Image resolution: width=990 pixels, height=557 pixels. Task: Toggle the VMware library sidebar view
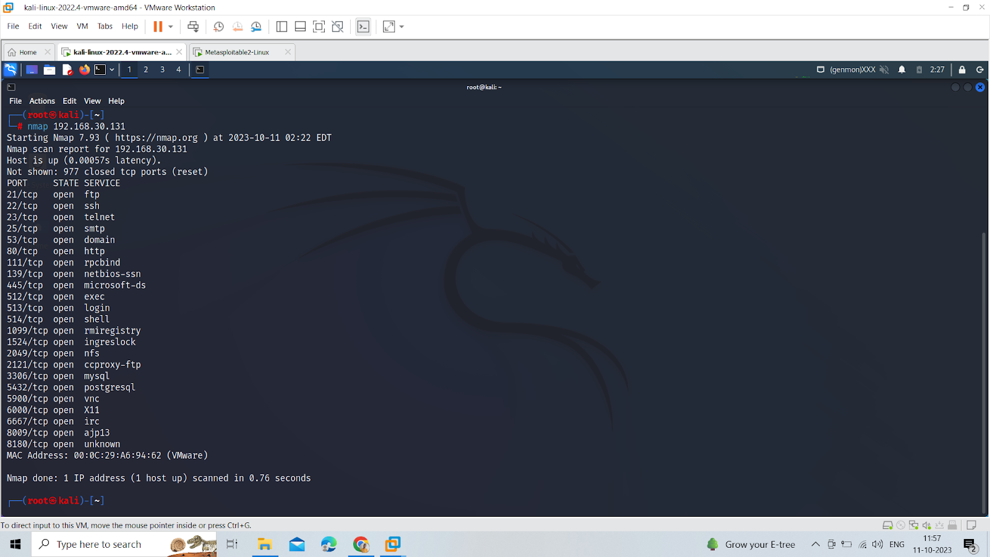point(282,27)
